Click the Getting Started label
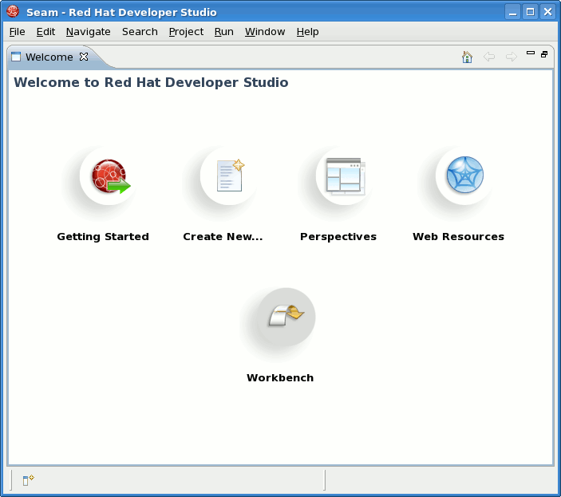This screenshot has width=561, height=497. coord(103,237)
